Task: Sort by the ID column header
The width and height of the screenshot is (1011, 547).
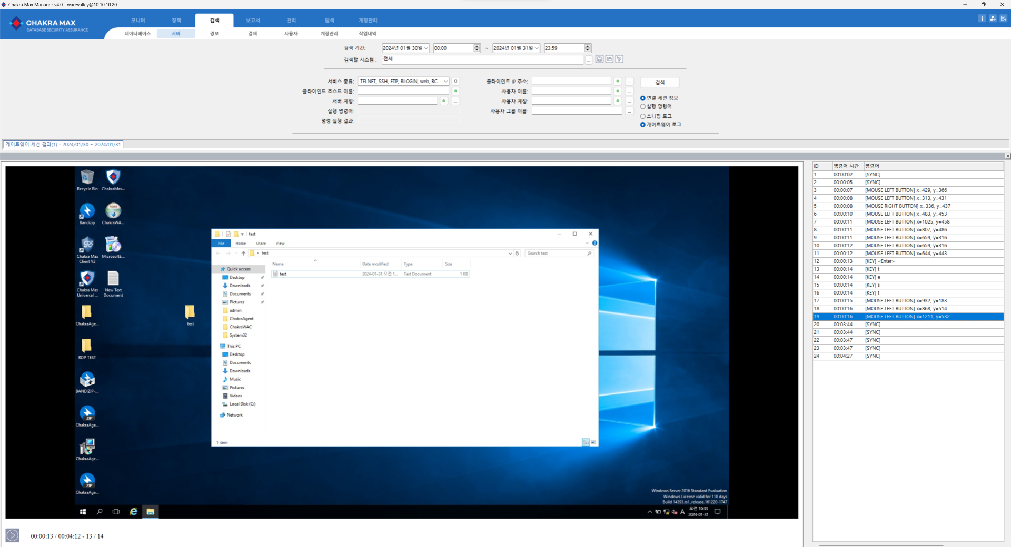Action: tap(822, 166)
